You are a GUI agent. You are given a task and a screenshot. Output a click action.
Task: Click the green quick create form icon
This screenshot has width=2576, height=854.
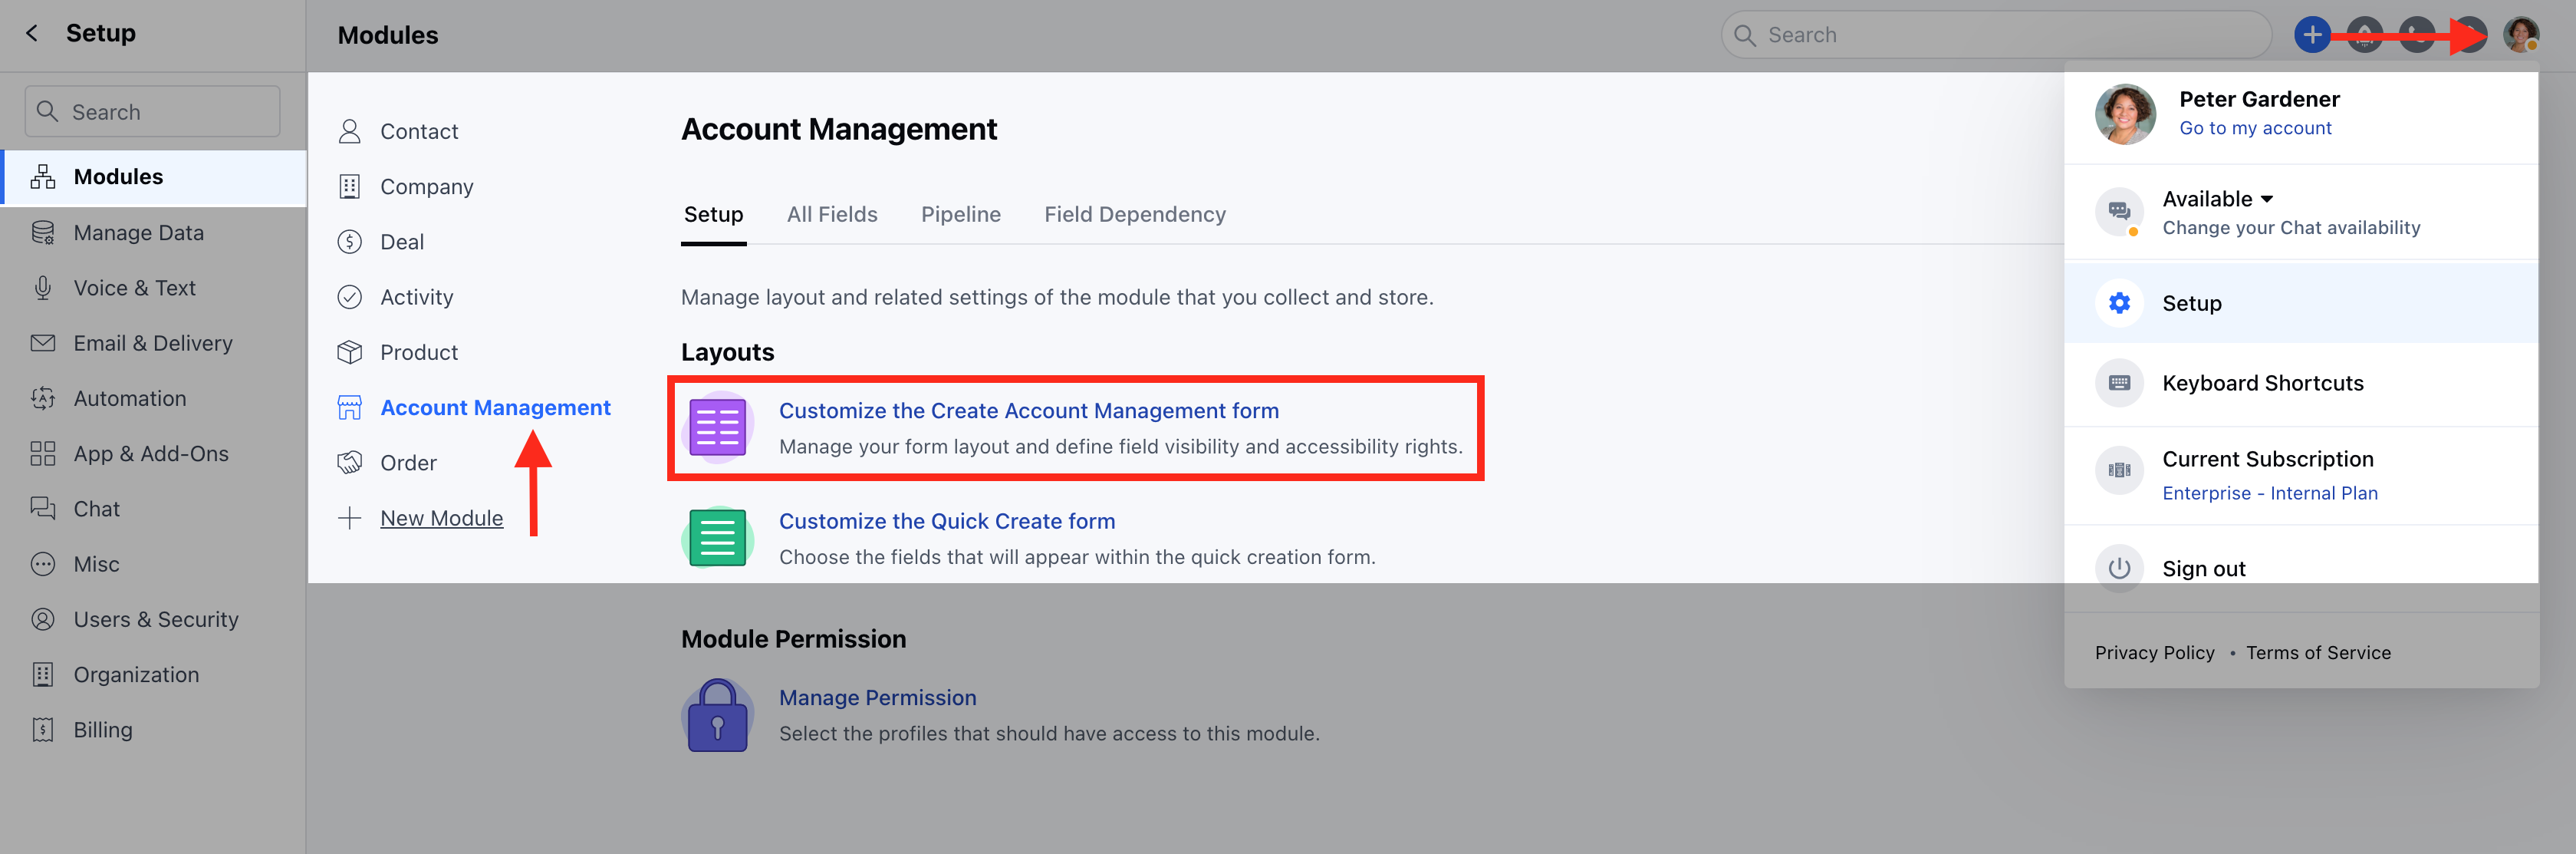[717, 538]
